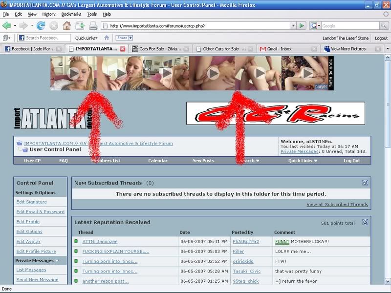Click View all Subscribed Threads link
This screenshot has height=293, width=391.
click(x=337, y=205)
